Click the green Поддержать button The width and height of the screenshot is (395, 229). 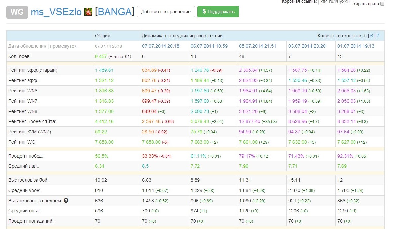coord(218,12)
